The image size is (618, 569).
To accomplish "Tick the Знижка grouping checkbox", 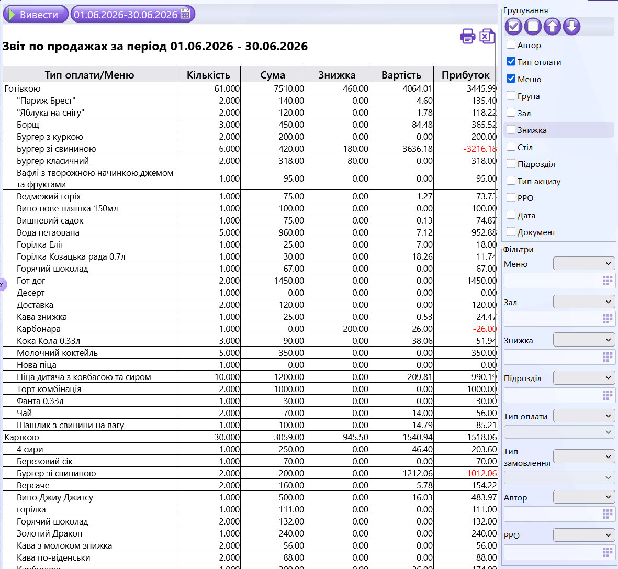I will point(511,129).
